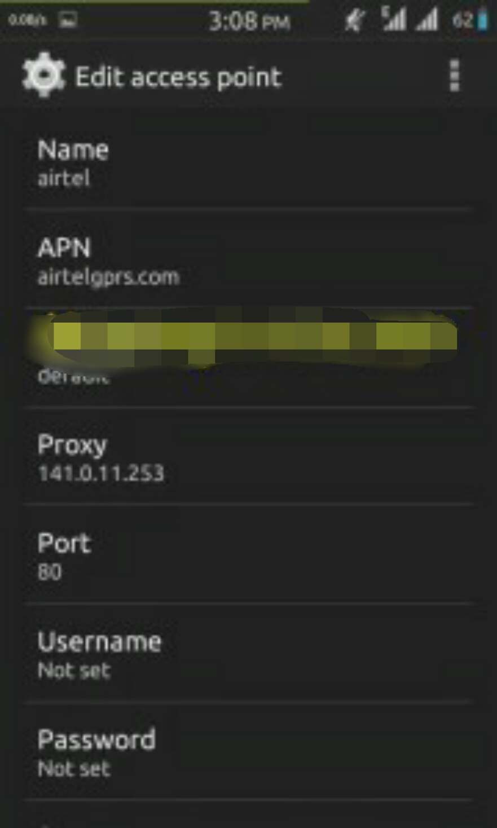Tap the Edit access point title

click(178, 77)
